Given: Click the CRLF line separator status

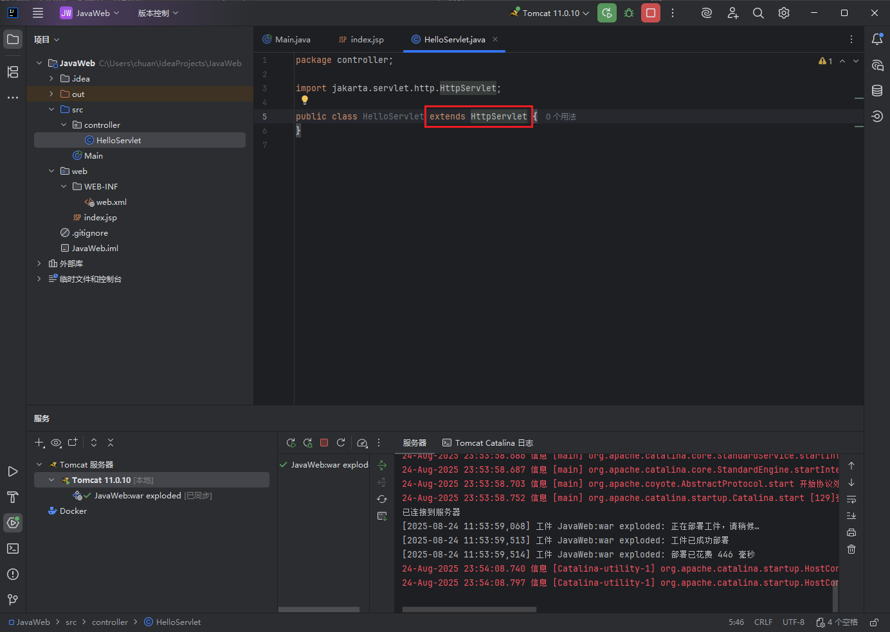Looking at the screenshot, I should pos(763,622).
